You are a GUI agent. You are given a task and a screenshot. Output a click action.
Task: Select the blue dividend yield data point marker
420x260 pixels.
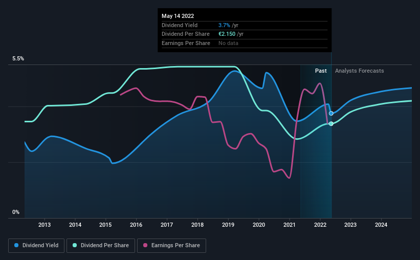click(x=331, y=114)
